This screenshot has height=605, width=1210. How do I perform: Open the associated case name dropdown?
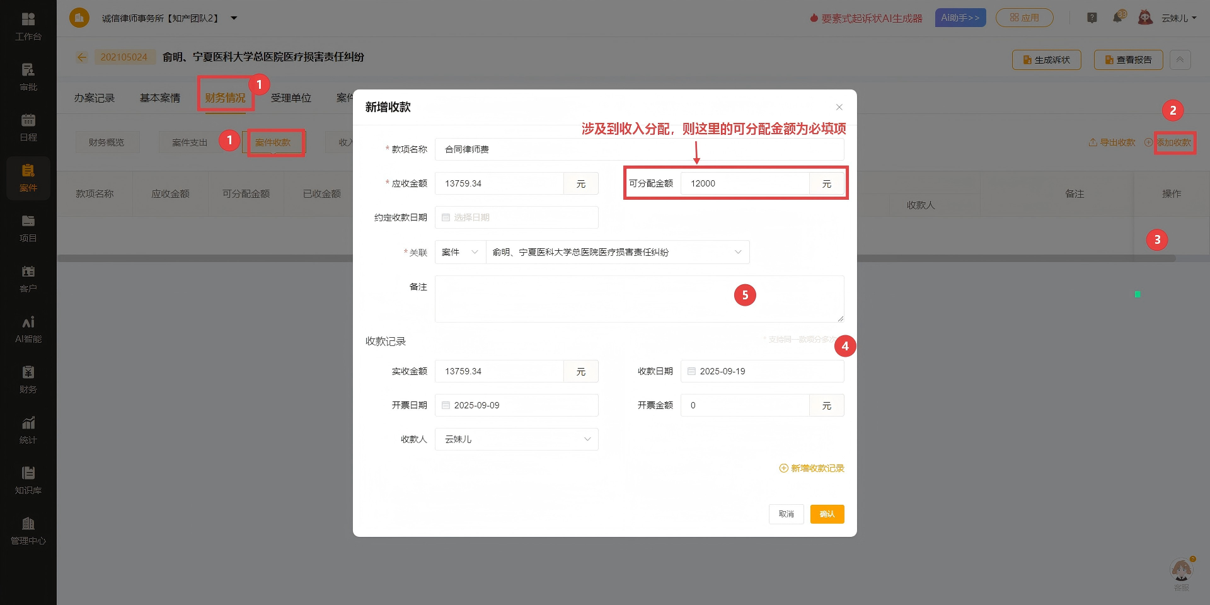617,252
